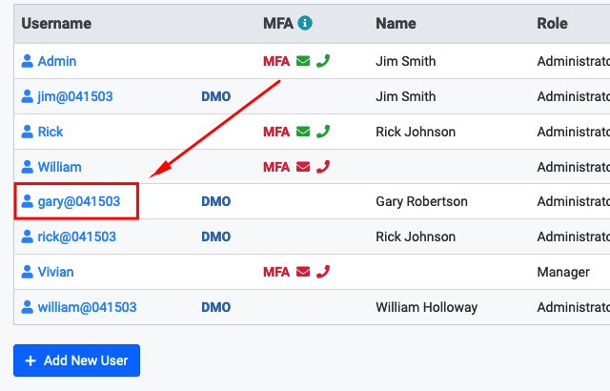Click the Add New User button
This screenshot has height=391, width=610.
point(76,360)
